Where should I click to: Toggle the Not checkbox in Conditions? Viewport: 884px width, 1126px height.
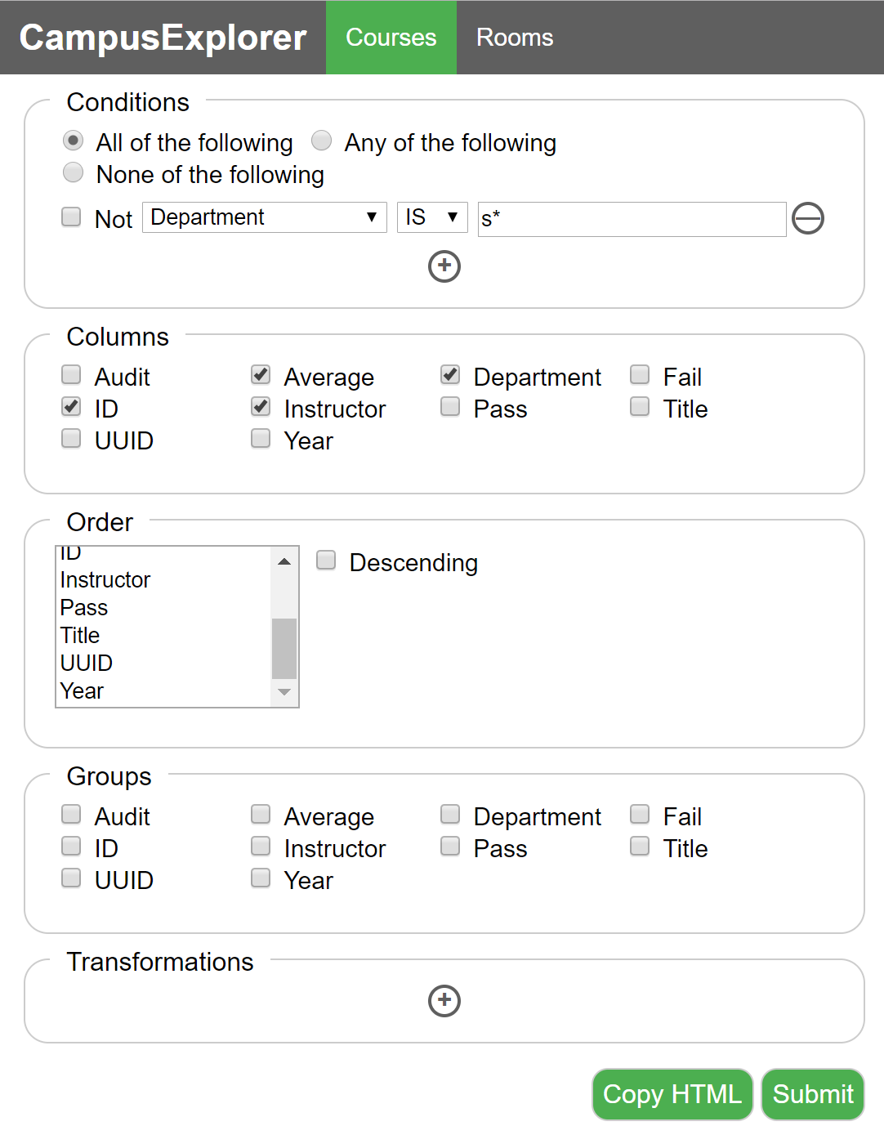tap(72, 217)
